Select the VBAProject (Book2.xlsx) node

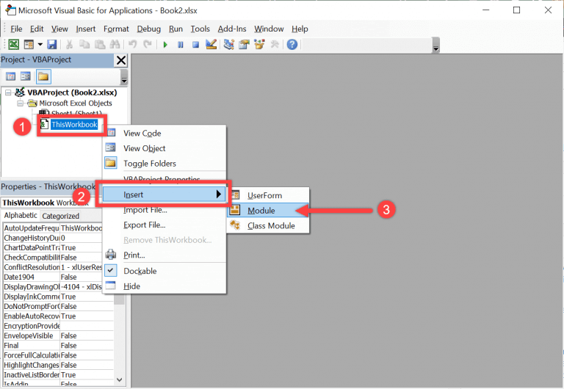(x=72, y=92)
